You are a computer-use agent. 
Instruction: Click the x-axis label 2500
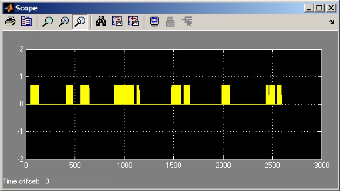(x=272, y=166)
